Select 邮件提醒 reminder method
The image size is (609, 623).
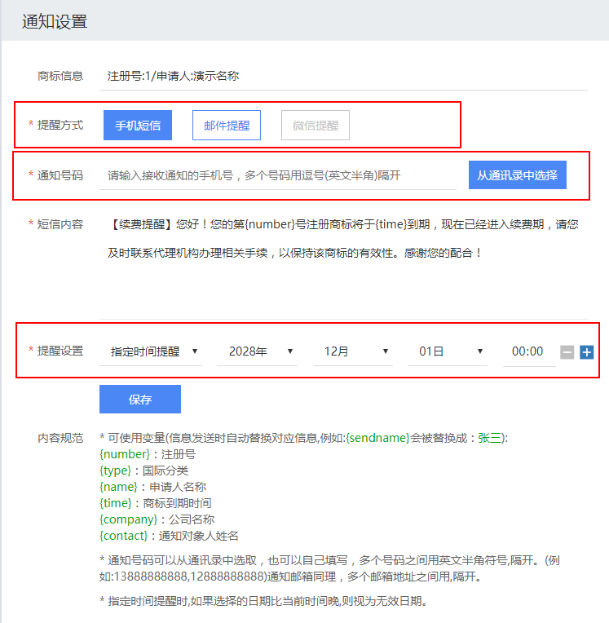coord(227,126)
